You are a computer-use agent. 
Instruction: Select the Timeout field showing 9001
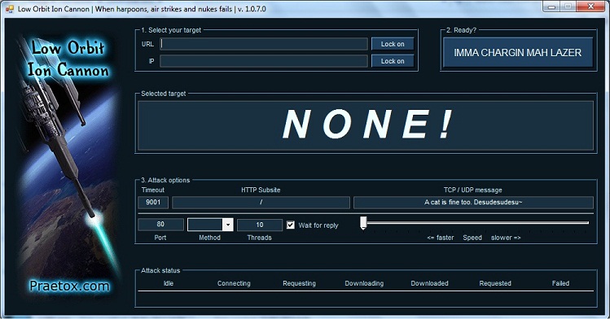153,203
